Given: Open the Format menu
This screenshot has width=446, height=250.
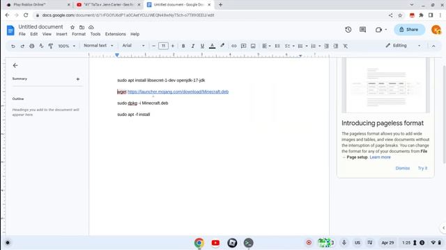Looking at the screenshot, I should click(x=79, y=34).
